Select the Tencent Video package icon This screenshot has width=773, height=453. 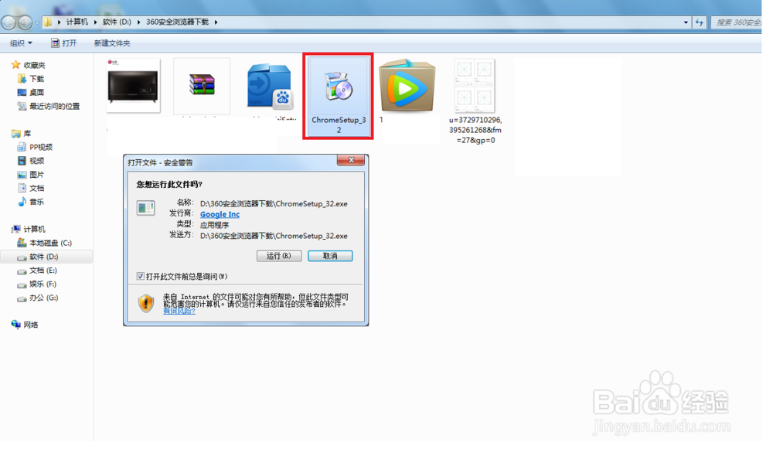click(x=407, y=85)
